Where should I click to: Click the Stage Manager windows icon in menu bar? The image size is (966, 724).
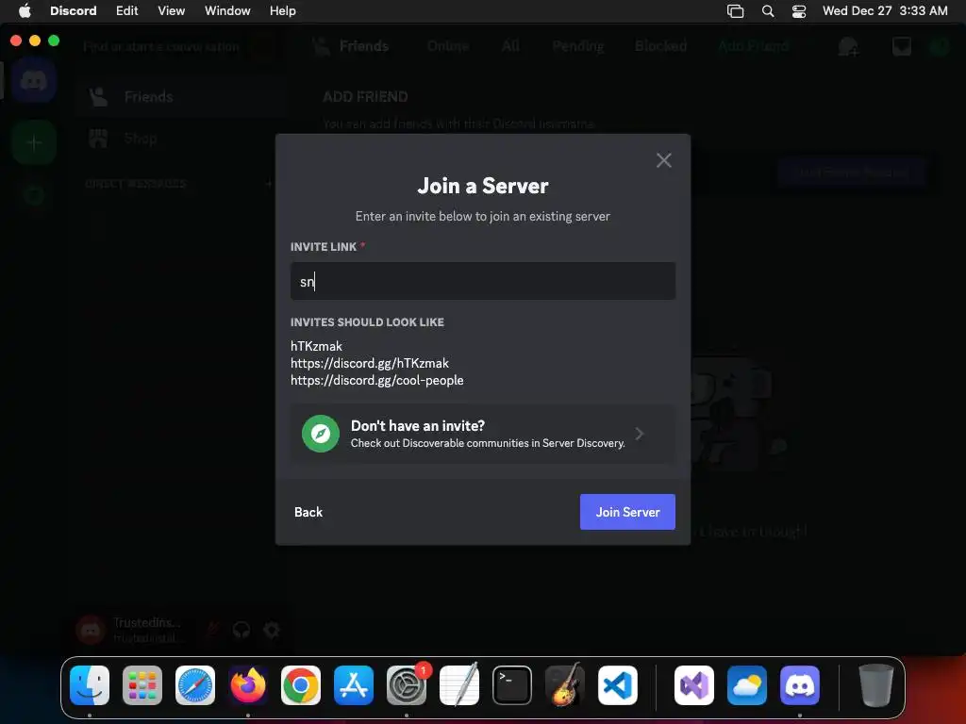pyautogui.click(x=736, y=11)
